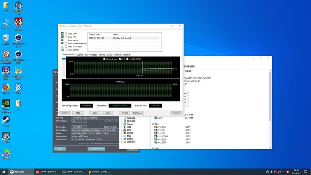Expand the DirectX tree node
The height and width of the screenshot is (175, 311).
122,124
